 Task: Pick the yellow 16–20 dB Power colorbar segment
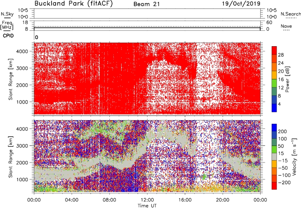[x=274, y=75]
